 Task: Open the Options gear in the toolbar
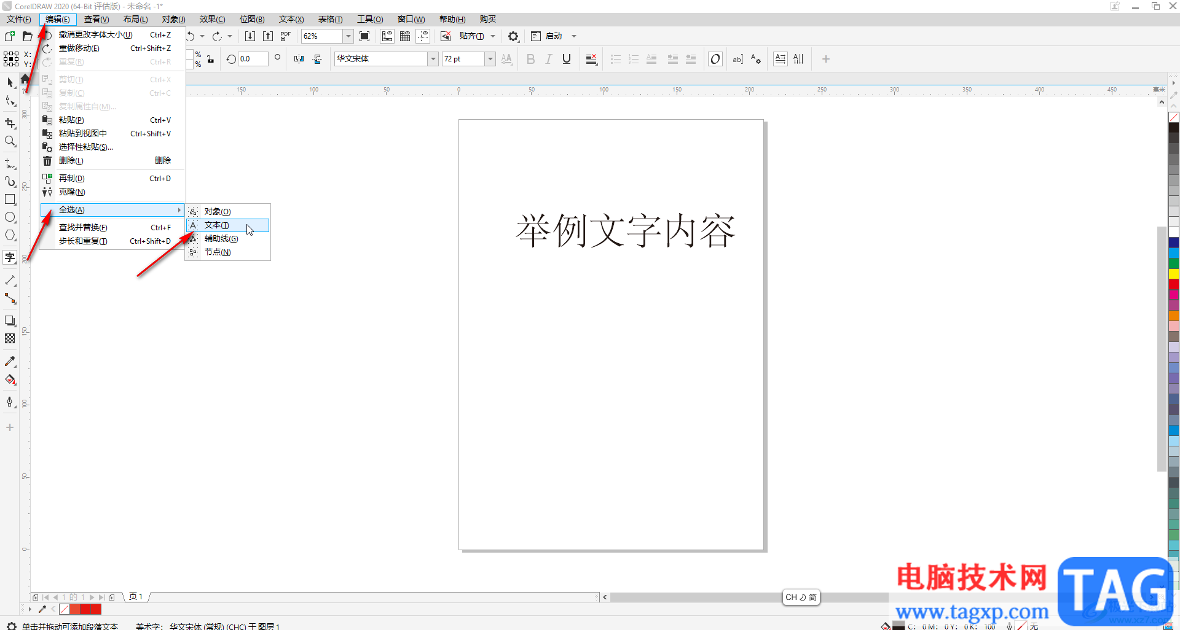tap(513, 36)
